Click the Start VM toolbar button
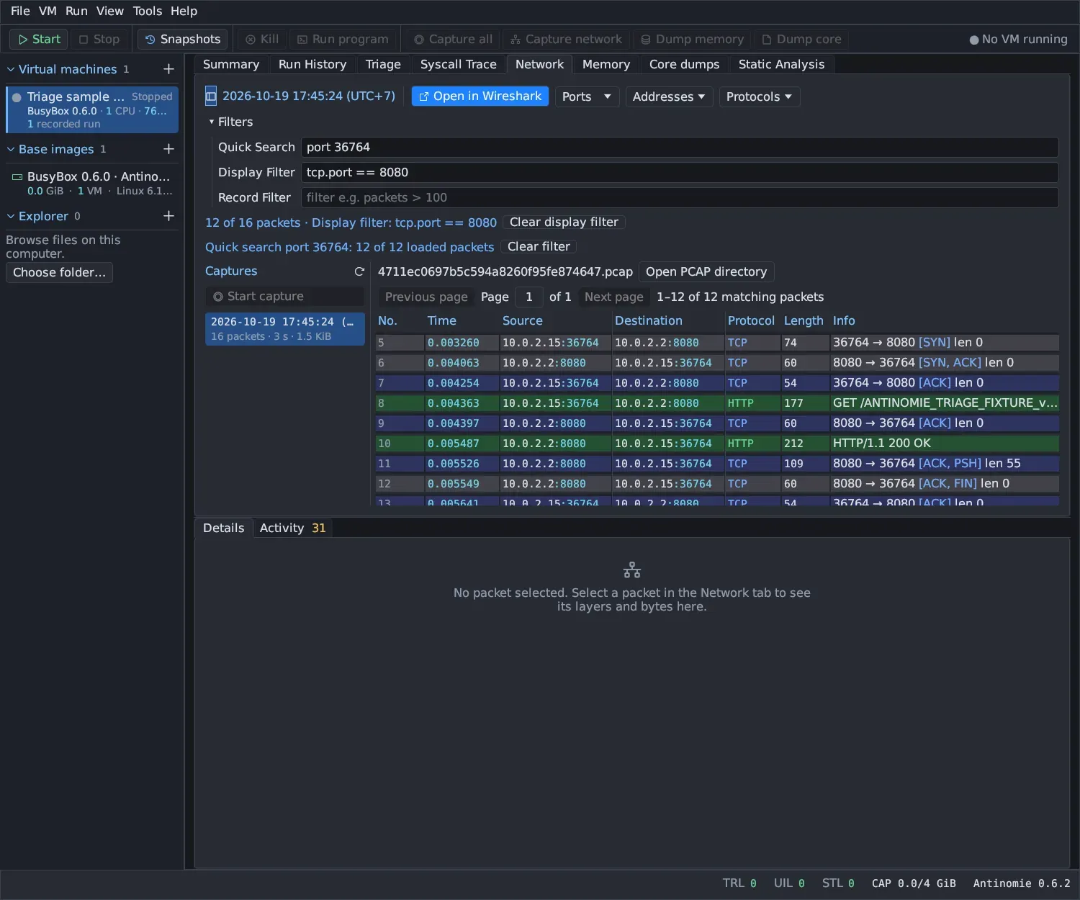Image resolution: width=1080 pixels, height=900 pixels. (39, 39)
